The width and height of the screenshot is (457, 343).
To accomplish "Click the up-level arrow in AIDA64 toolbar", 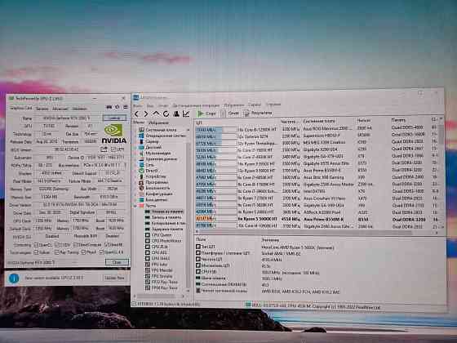I will [156, 114].
